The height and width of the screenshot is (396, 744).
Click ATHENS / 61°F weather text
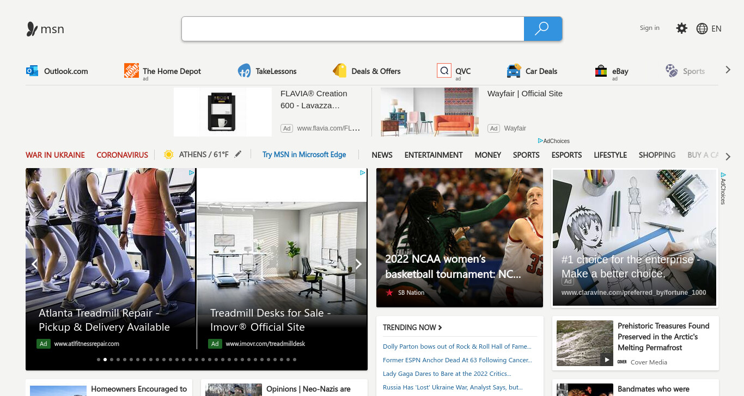click(204, 154)
